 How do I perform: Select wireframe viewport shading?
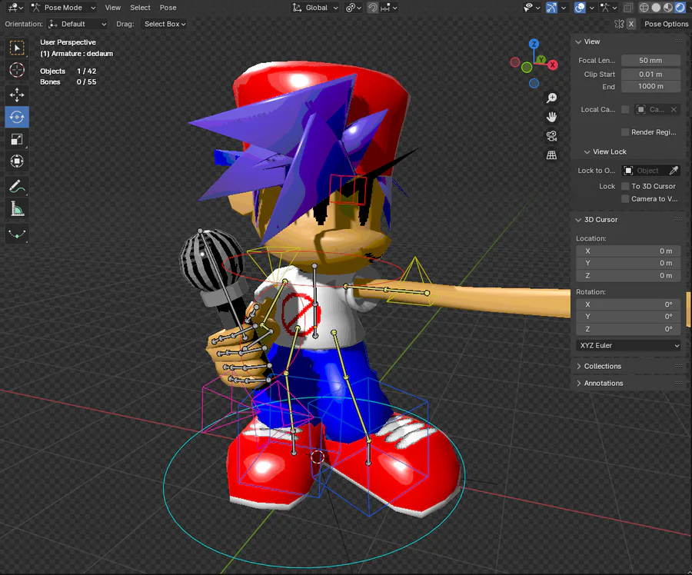click(x=644, y=8)
